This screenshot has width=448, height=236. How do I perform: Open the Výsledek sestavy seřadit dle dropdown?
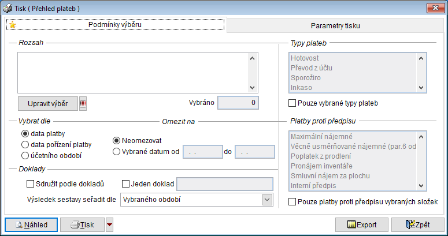(266, 200)
